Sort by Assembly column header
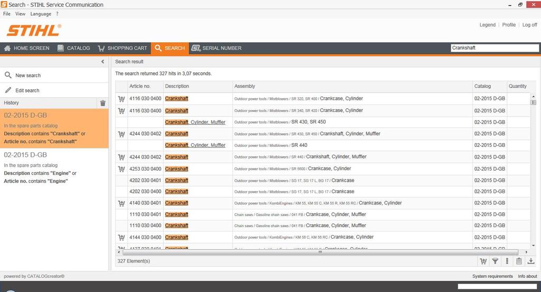 tap(352, 86)
